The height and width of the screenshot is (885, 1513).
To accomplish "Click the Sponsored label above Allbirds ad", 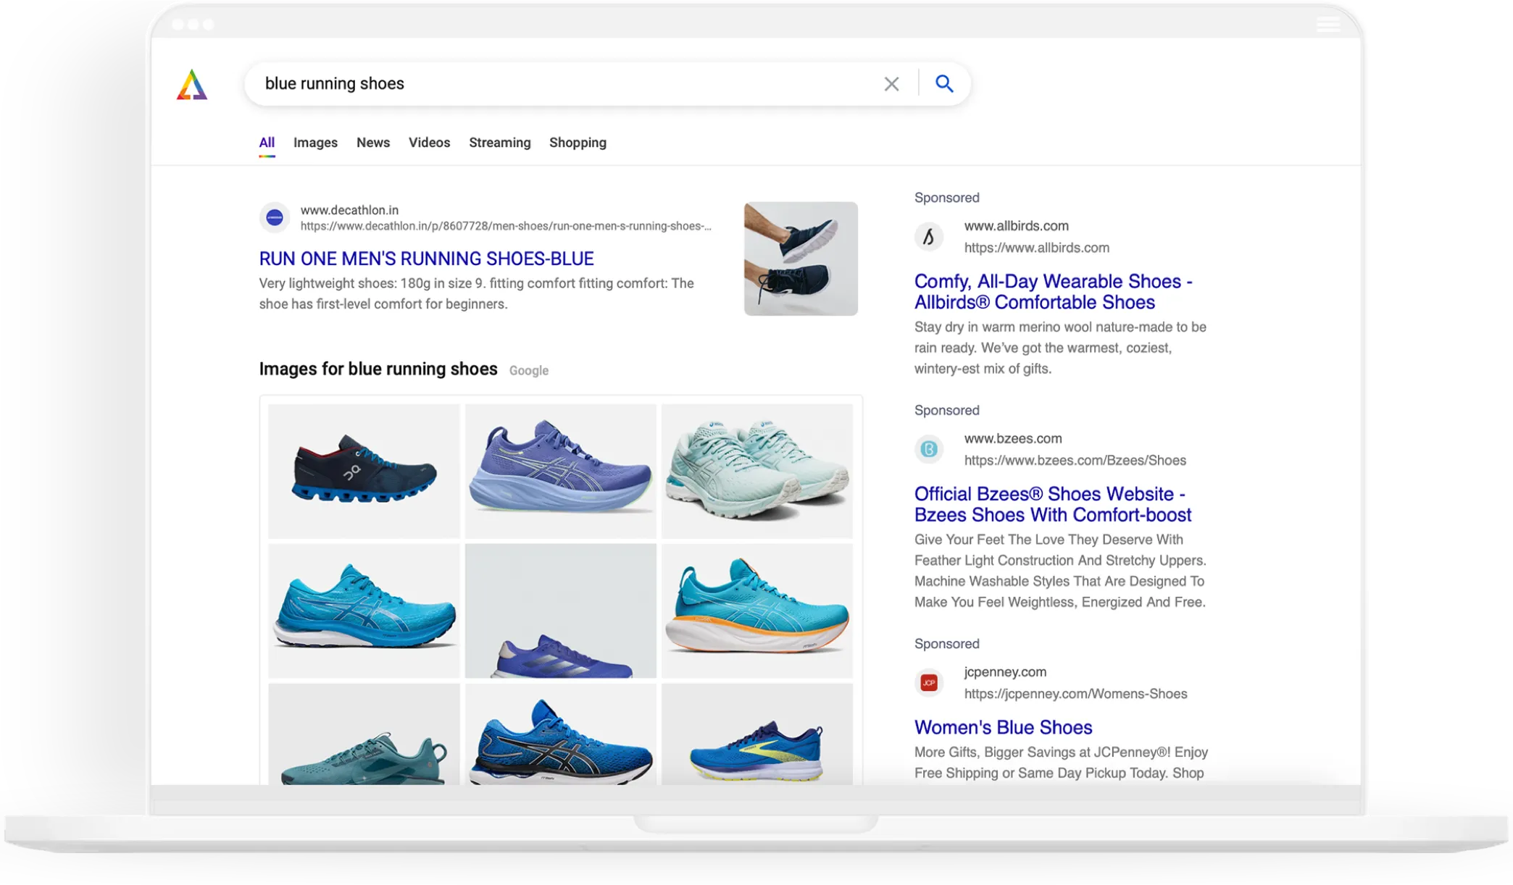I will click(x=946, y=198).
